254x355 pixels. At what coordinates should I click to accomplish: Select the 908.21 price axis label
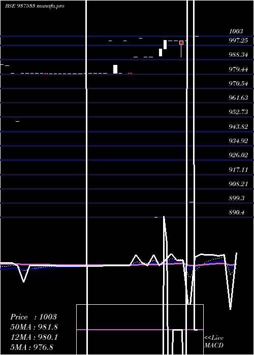(x=238, y=184)
